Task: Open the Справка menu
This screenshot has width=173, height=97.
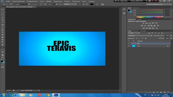Action: tap(91, 1)
